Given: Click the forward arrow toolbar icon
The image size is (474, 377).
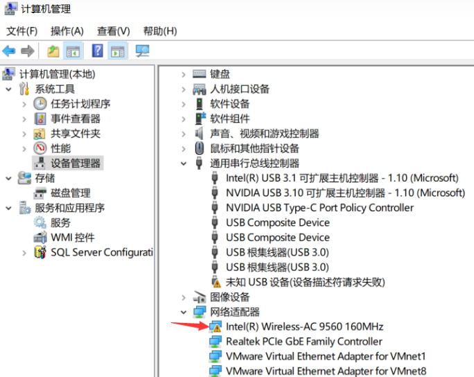Looking at the screenshot, I should [x=28, y=51].
